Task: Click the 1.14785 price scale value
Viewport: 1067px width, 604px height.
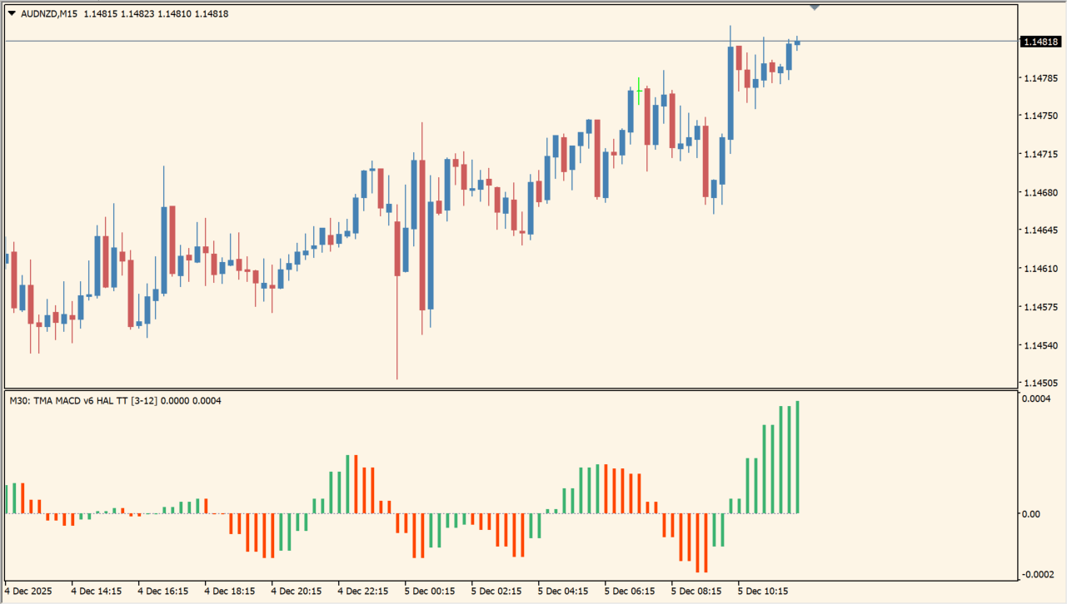Action: (1040, 78)
